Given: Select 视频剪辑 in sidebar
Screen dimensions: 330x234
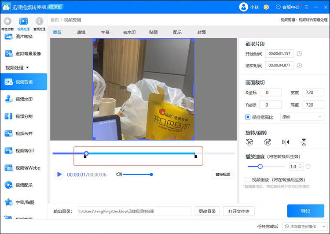Looking at the screenshot, I should (24, 82).
